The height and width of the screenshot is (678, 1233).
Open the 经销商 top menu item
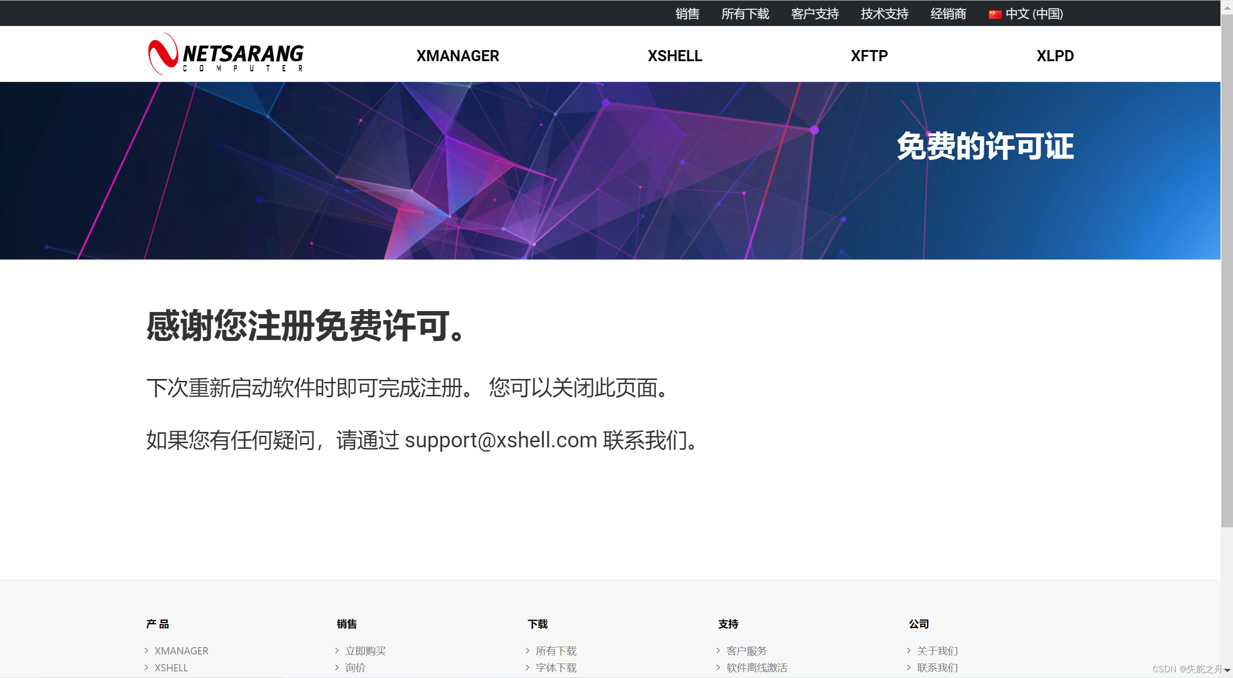[949, 14]
